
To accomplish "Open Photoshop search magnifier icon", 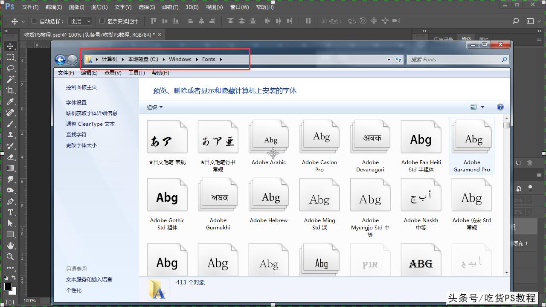I will click(x=516, y=21).
